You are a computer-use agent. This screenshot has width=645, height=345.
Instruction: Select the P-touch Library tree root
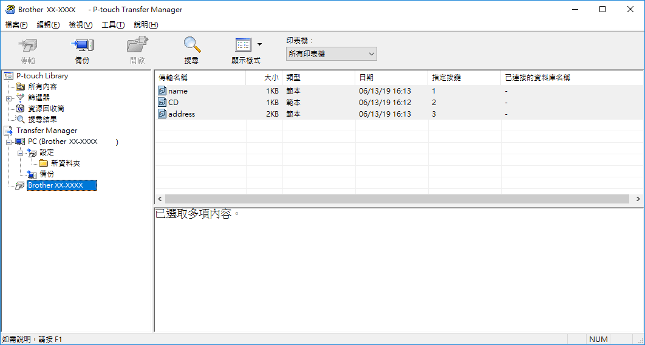pos(42,76)
